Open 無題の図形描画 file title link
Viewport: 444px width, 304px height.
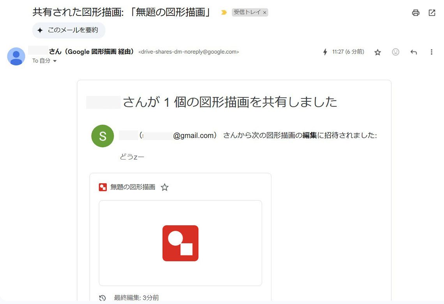(133, 187)
